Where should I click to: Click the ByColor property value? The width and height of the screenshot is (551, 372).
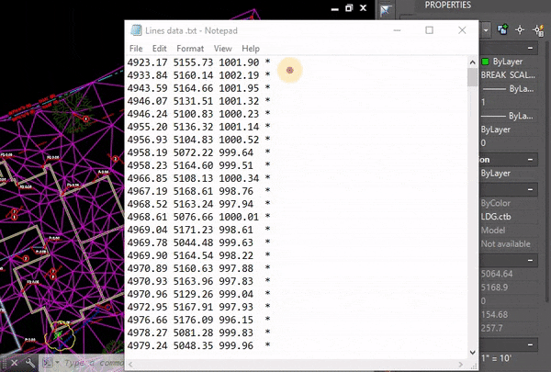(x=496, y=203)
